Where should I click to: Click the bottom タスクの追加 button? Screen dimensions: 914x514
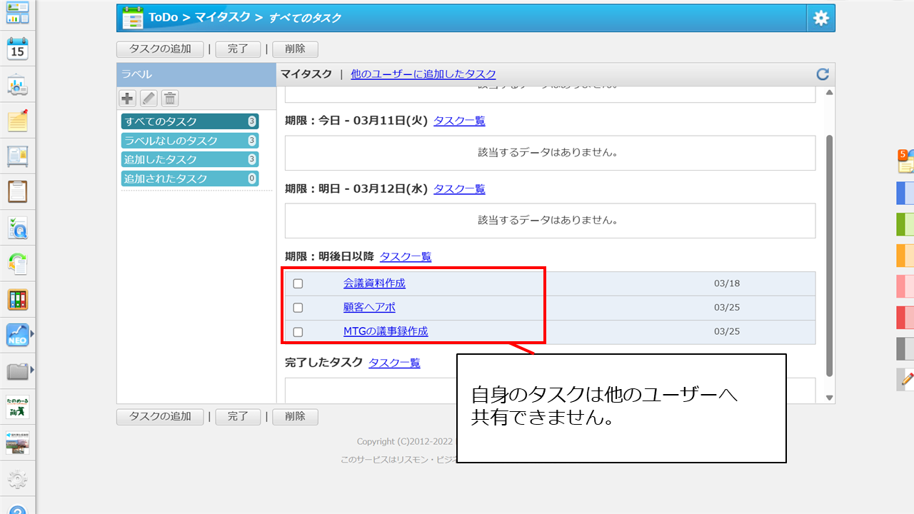(x=160, y=417)
